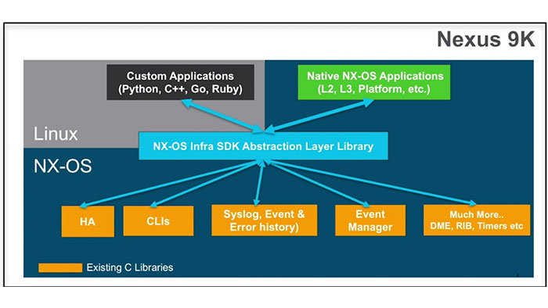Select the Syslog, Event & Error history box
This screenshot has height=308, width=548.
(265, 220)
